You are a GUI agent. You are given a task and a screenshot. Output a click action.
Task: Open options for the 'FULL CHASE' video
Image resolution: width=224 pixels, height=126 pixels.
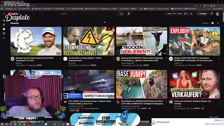[113, 101]
